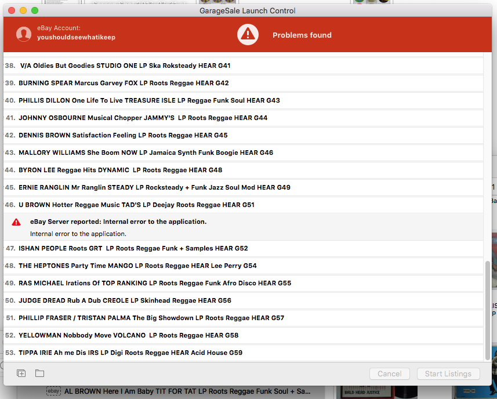
Task: Click the eBay Server reported error message
Action: pos(118,222)
